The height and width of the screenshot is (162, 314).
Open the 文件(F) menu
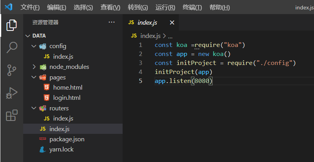[x=30, y=7]
